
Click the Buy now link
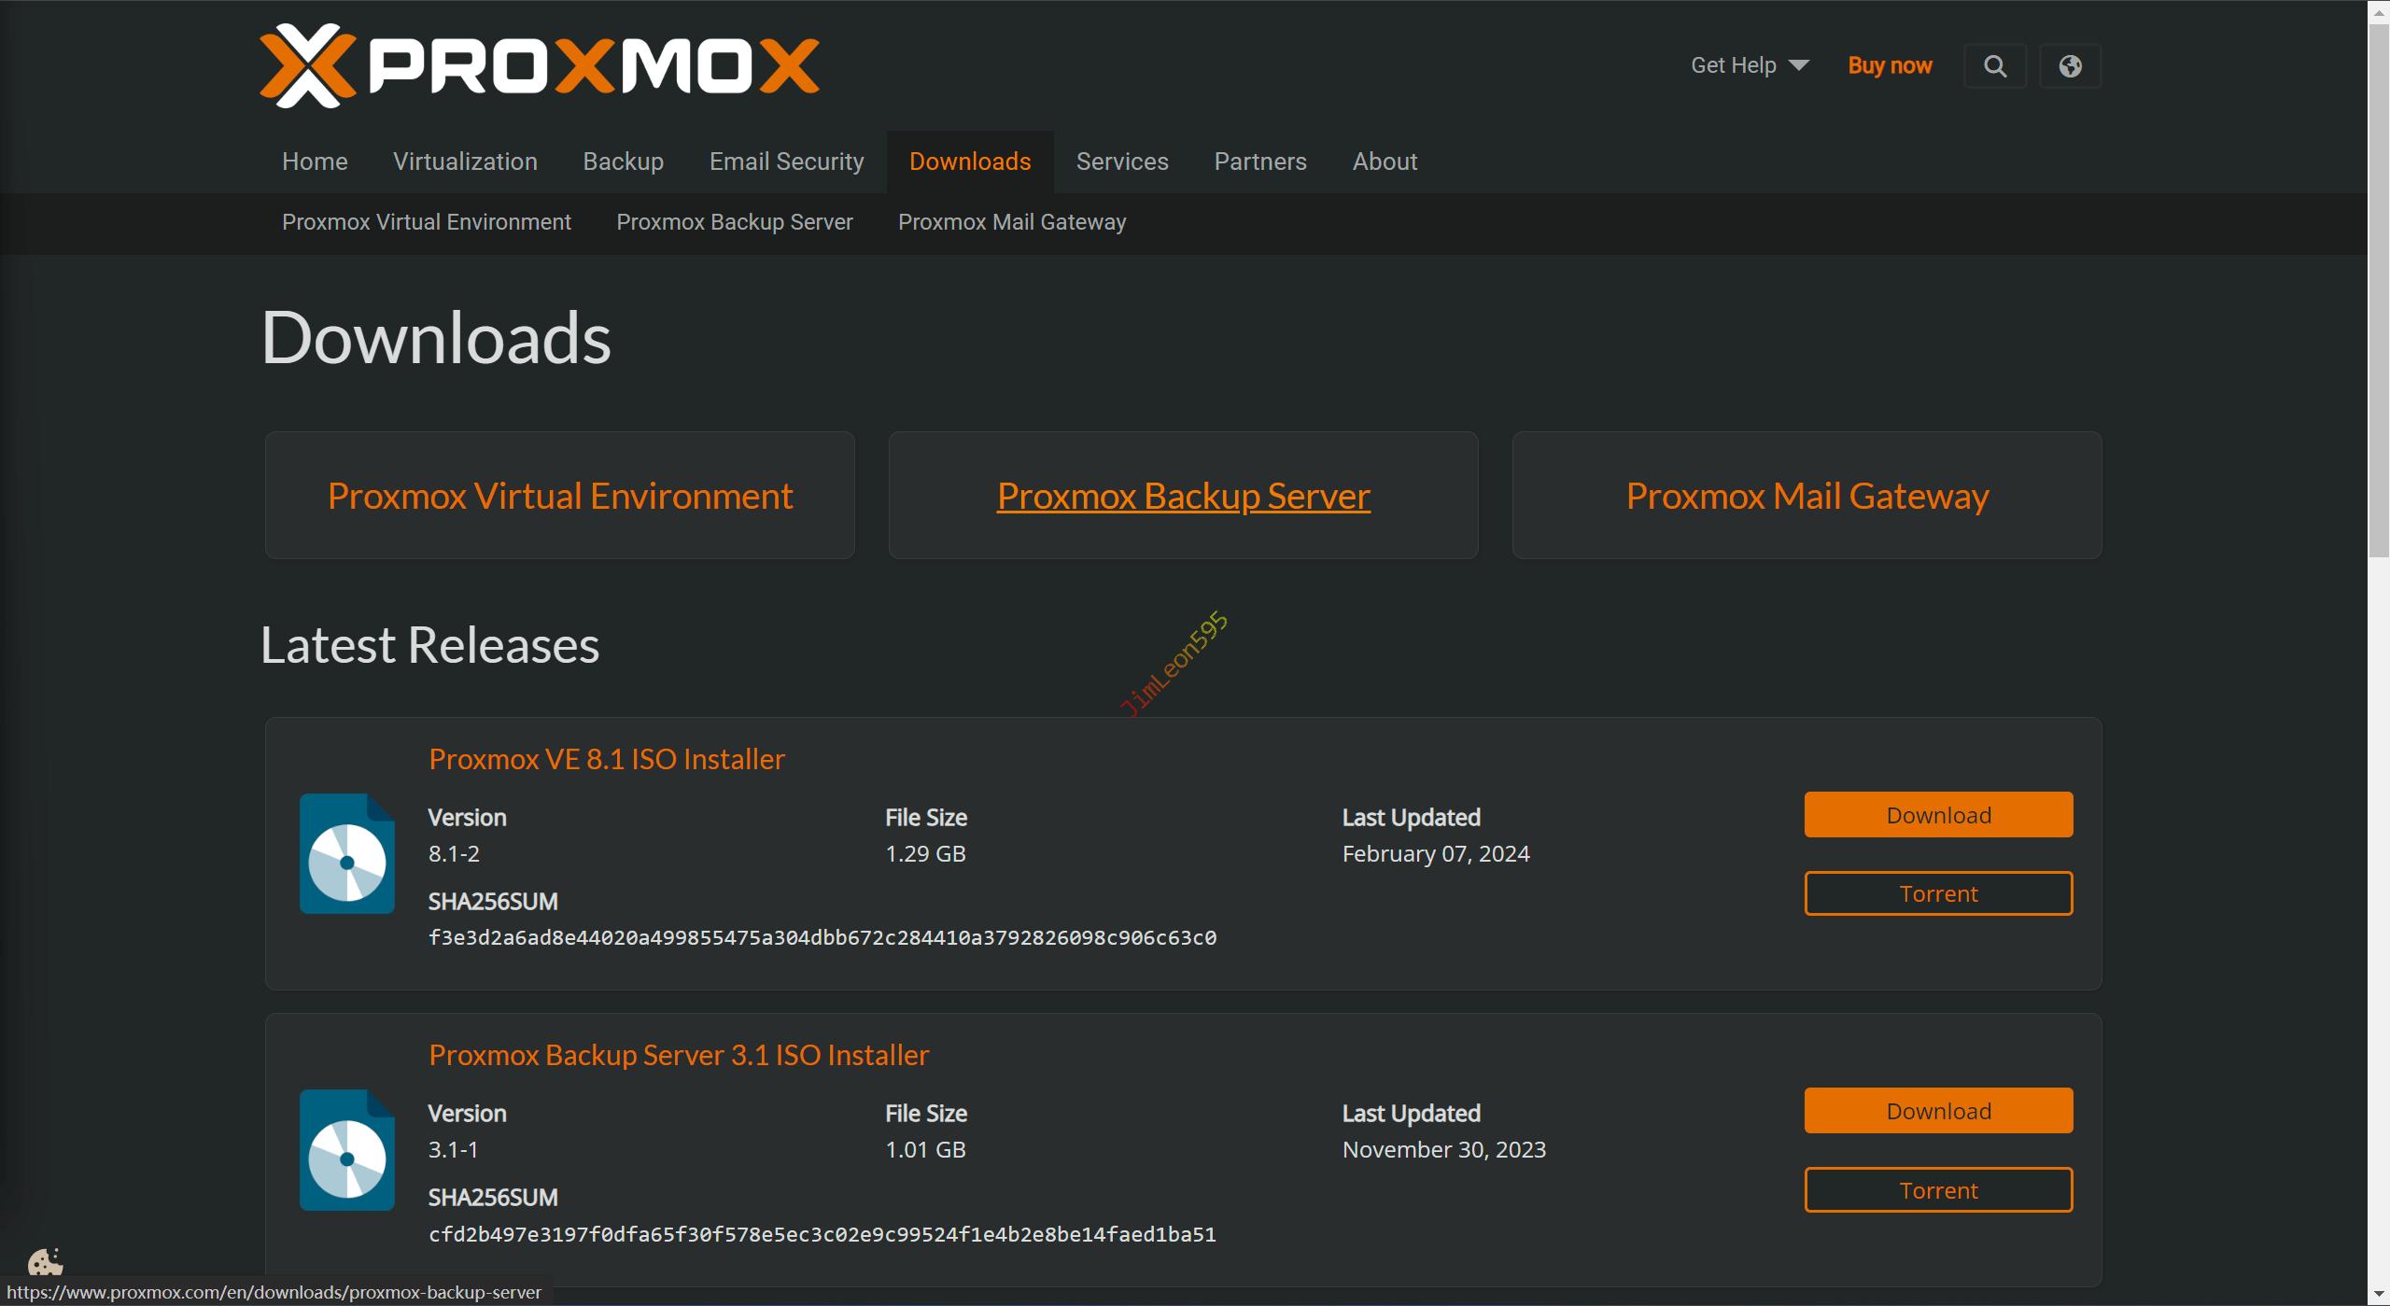[x=1890, y=65]
